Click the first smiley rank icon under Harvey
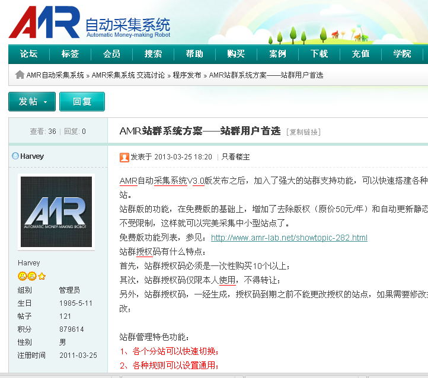Viewport: 428px width, 378px height. click(22, 276)
